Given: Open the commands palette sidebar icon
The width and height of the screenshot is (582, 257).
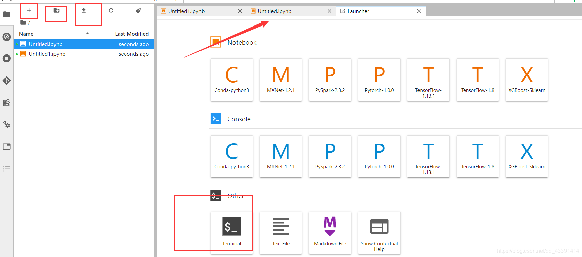Looking at the screenshot, I should [x=7, y=103].
